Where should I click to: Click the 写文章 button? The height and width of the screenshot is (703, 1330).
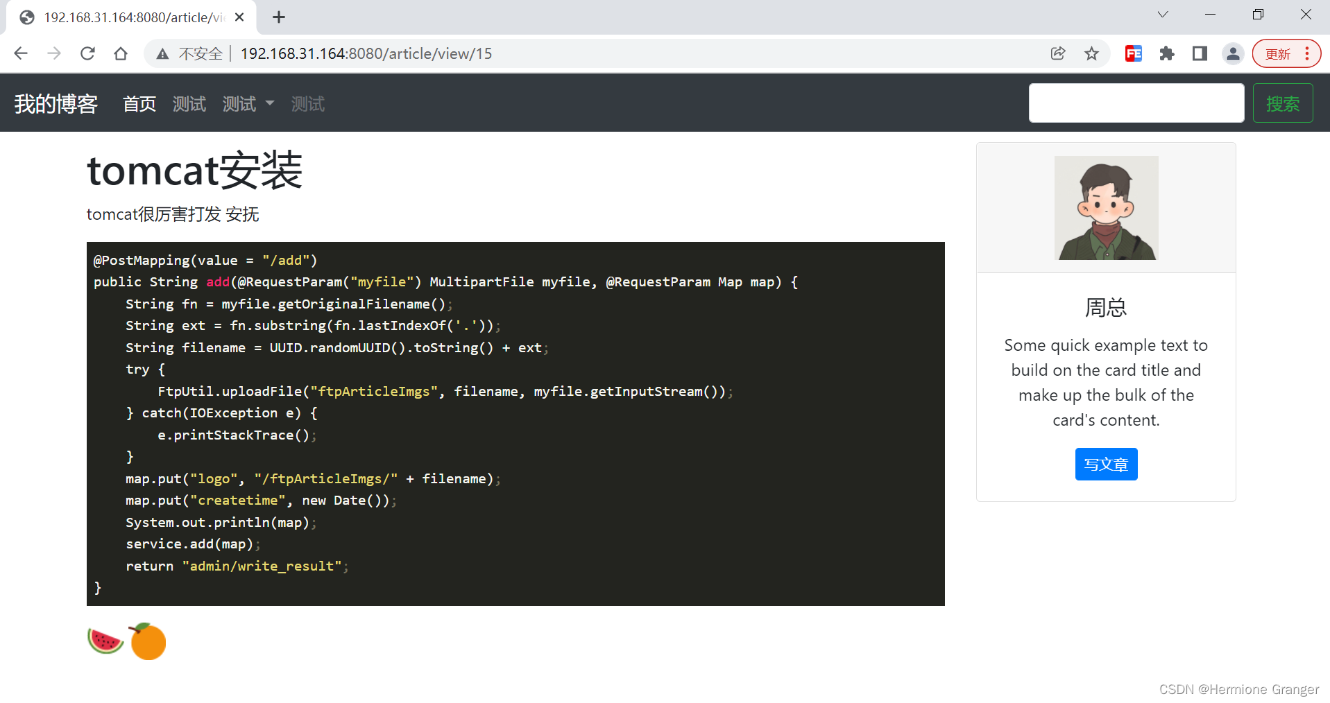point(1106,464)
